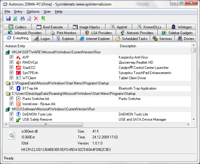Screen dimensions: 200x164
Task: Switch to the Explorer tab
Action: pos(65,39)
